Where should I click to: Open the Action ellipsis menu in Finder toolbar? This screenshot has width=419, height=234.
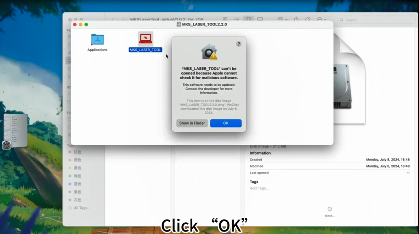[x=322, y=19]
